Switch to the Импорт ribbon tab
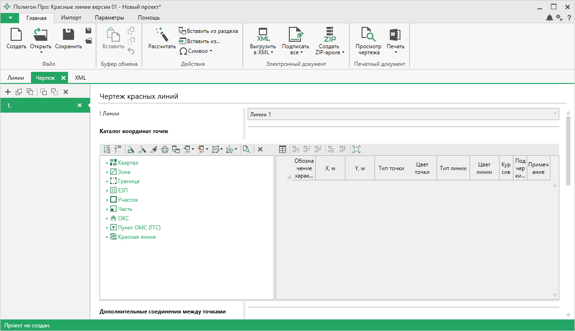 click(x=71, y=18)
